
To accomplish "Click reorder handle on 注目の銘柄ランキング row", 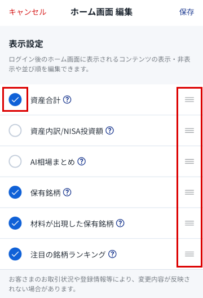I will pyautogui.click(x=189, y=254).
